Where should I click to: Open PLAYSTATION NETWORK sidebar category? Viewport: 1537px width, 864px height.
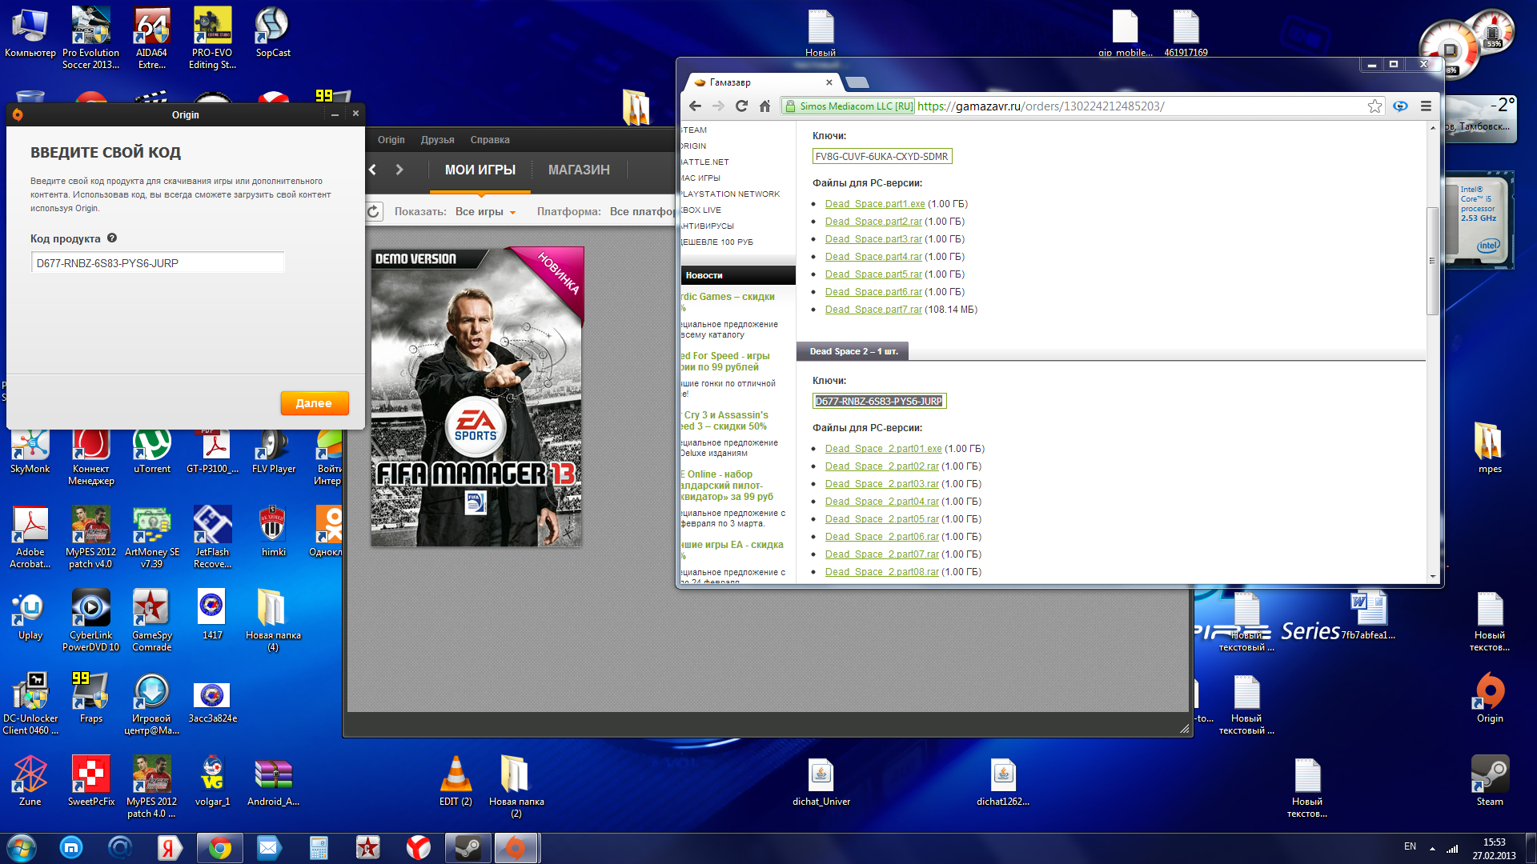click(x=730, y=194)
